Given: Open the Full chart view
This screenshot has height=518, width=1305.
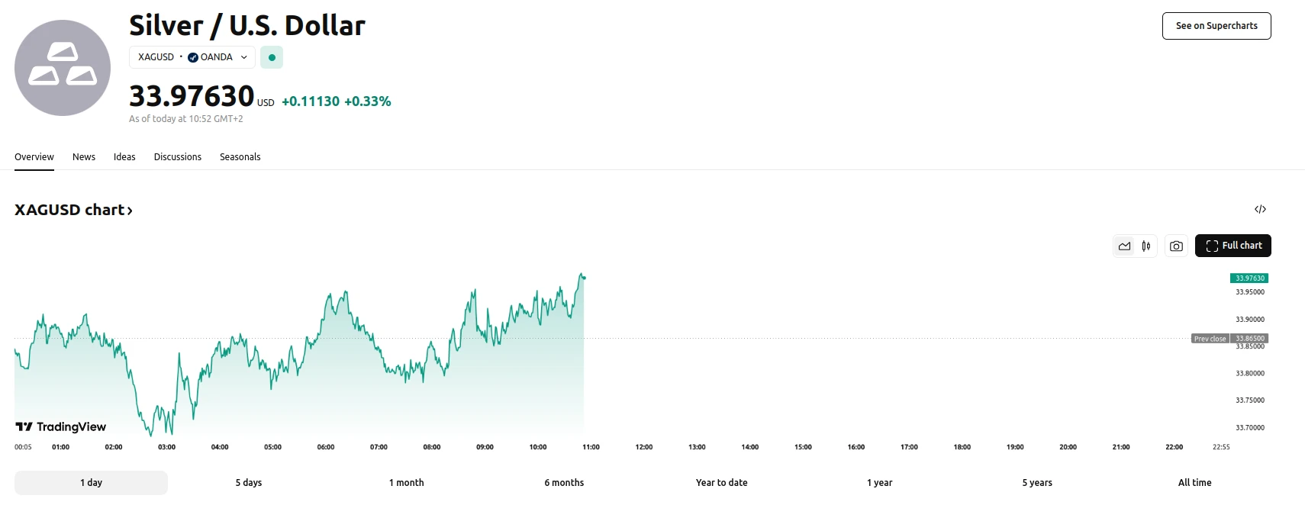Looking at the screenshot, I should (x=1232, y=246).
